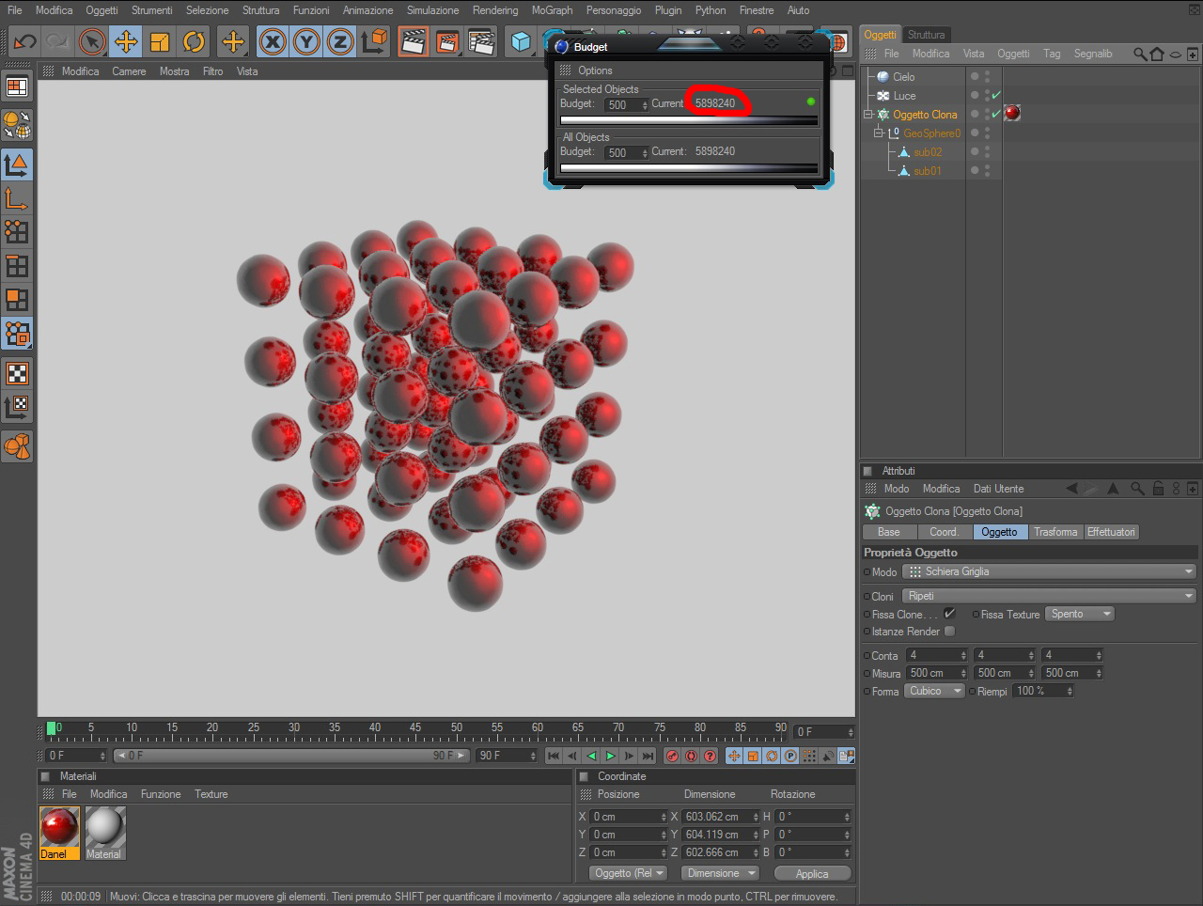Open the Effettuatori attribute tab

click(1111, 532)
